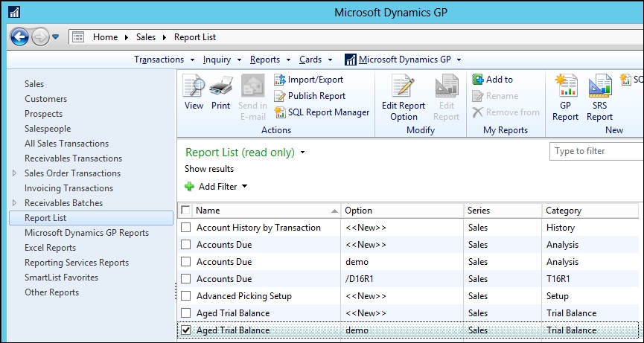Open SmartList Favorites
The image size is (644, 343).
click(x=61, y=278)
